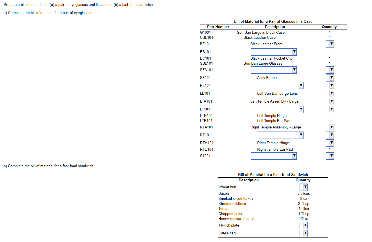Open the quantity dropdown for Left Temple Assembly - Large
The width and height of the screenshot is (372, 242).
coord(330,101)
